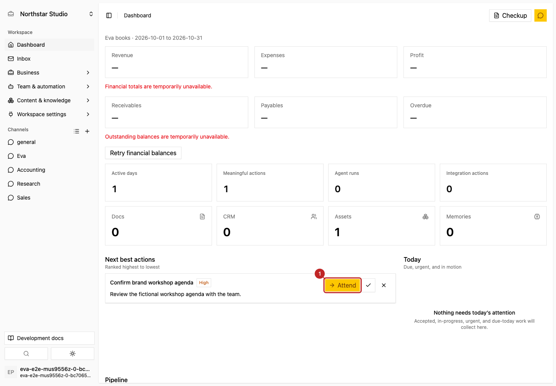Open the Eva channel

[49, 156]
